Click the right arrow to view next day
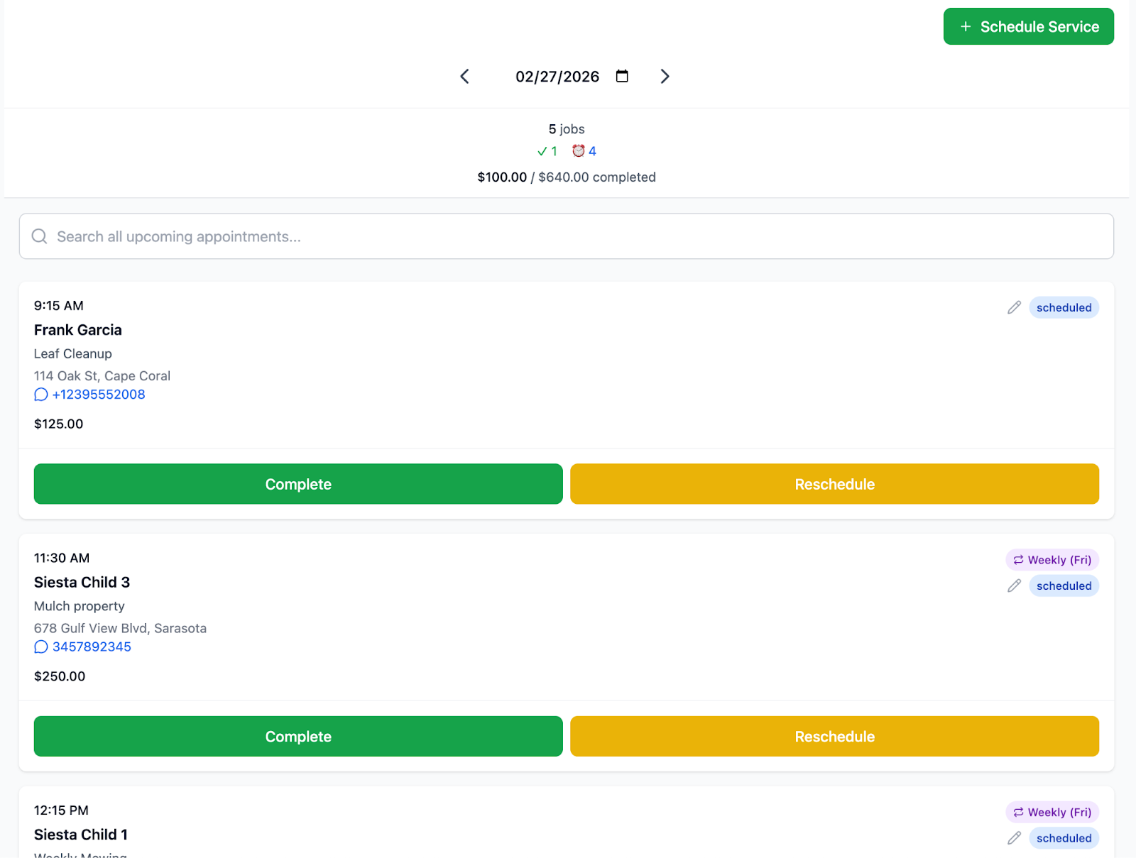This screenshot has height=858, width=1136. (x=665, y=76)
